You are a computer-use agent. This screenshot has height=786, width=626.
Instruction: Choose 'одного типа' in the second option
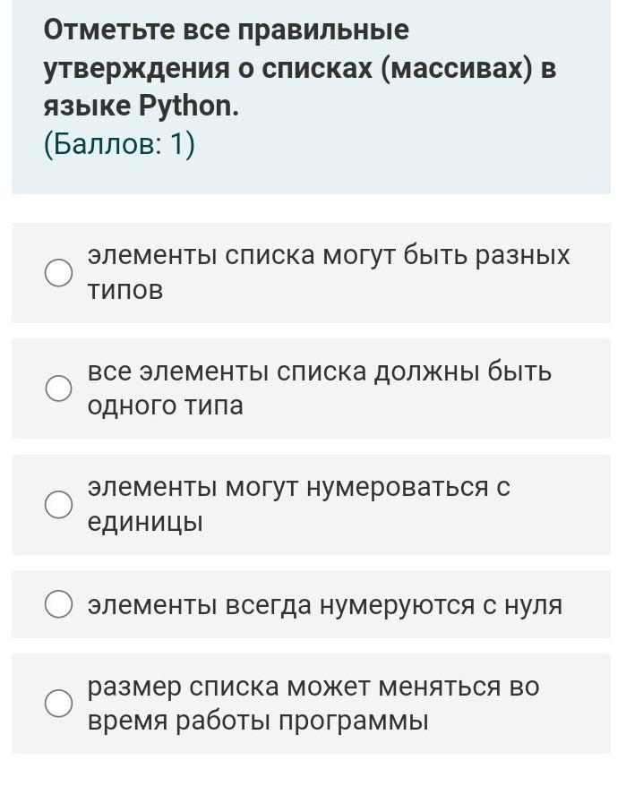click(x=166, y=405)
